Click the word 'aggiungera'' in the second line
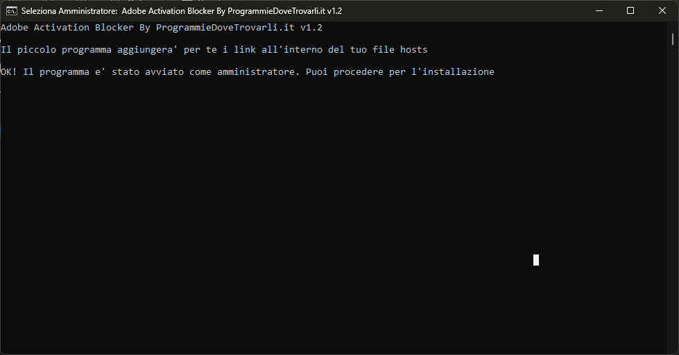679x355 pixels. [147, 50]
